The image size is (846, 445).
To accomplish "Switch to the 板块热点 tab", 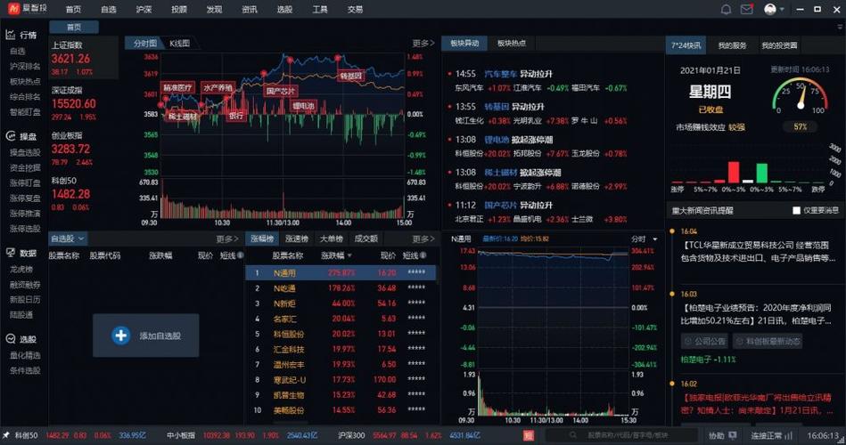I will tap(511, 43).
